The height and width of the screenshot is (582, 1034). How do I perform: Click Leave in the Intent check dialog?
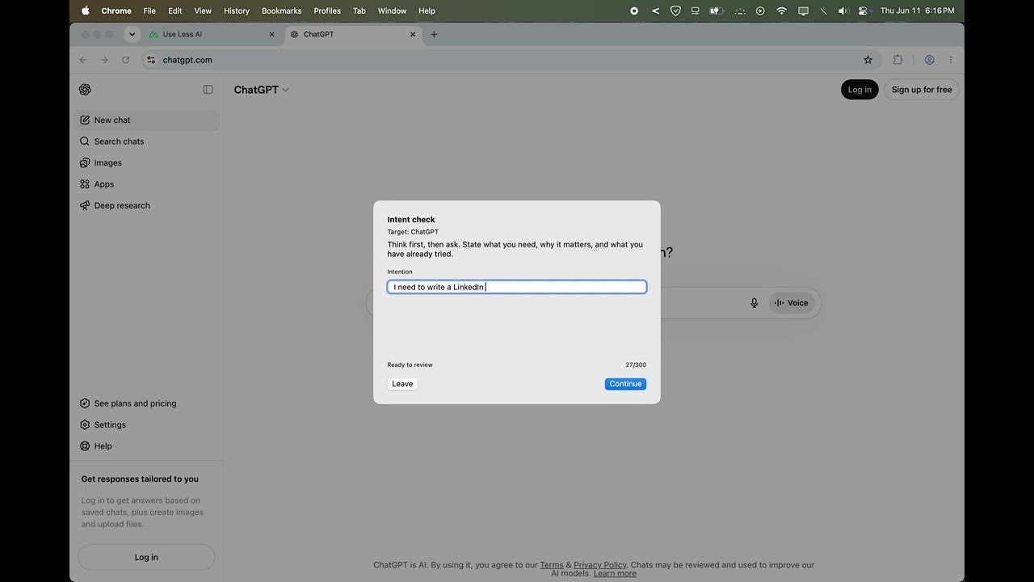click(402, 384)
